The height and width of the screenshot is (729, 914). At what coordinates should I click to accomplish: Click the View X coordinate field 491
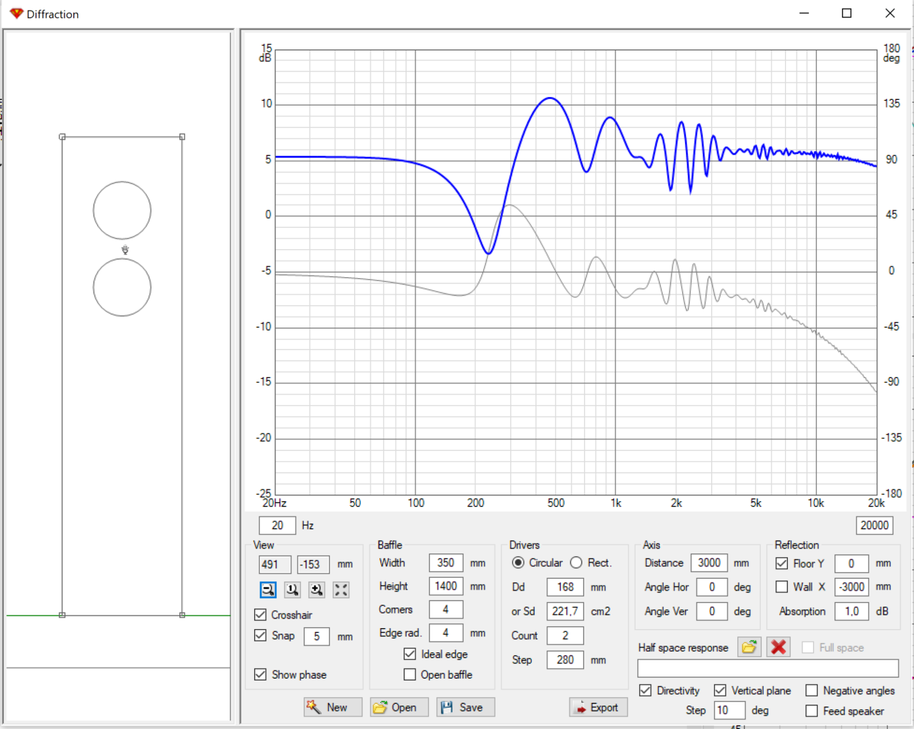pos(275,565)
